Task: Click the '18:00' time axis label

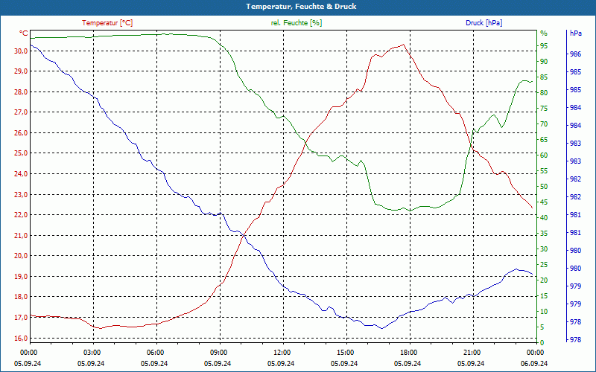Action: 410,353
